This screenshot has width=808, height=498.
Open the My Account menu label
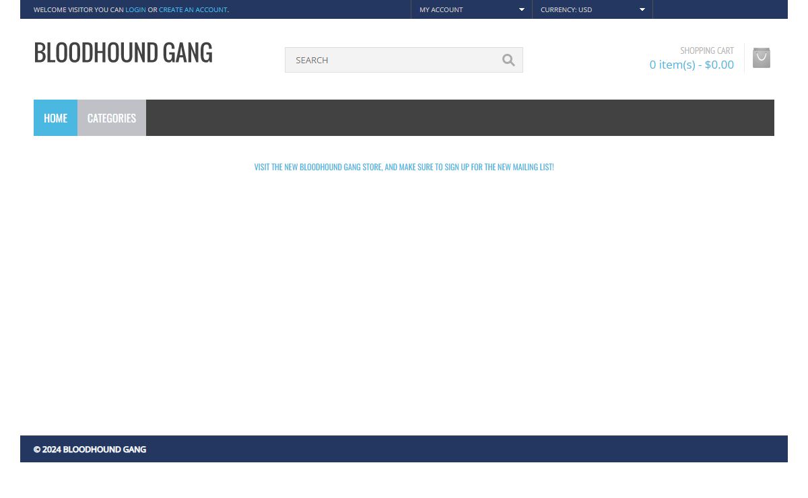tap(441, 9)
